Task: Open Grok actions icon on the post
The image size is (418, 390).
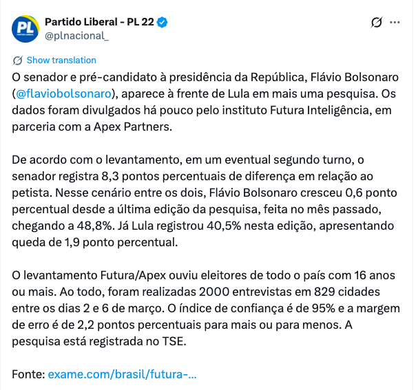Action: (x=376, y=22)
